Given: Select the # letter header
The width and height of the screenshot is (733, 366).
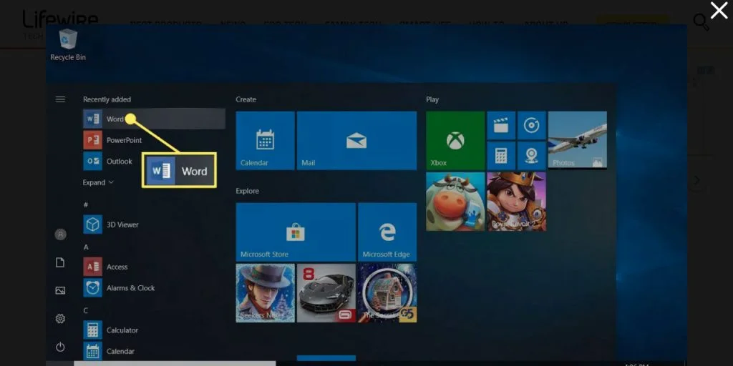Looking at the screenshot, I should click(x=86, y=204).
